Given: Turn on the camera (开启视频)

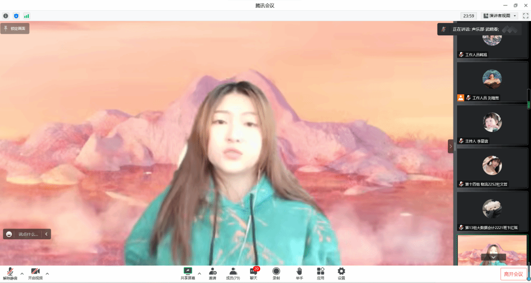Looking at the screenshot, I should (35, 272).
